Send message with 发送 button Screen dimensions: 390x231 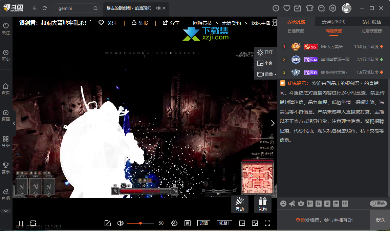coord(380,220)
